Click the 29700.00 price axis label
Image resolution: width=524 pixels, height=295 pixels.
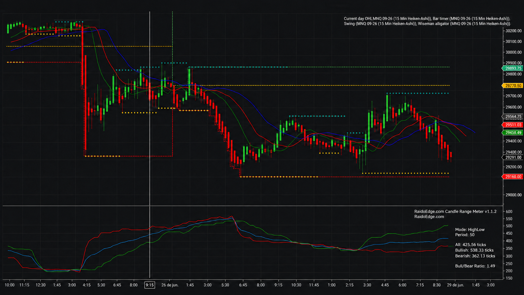click(x=514, y=96)
